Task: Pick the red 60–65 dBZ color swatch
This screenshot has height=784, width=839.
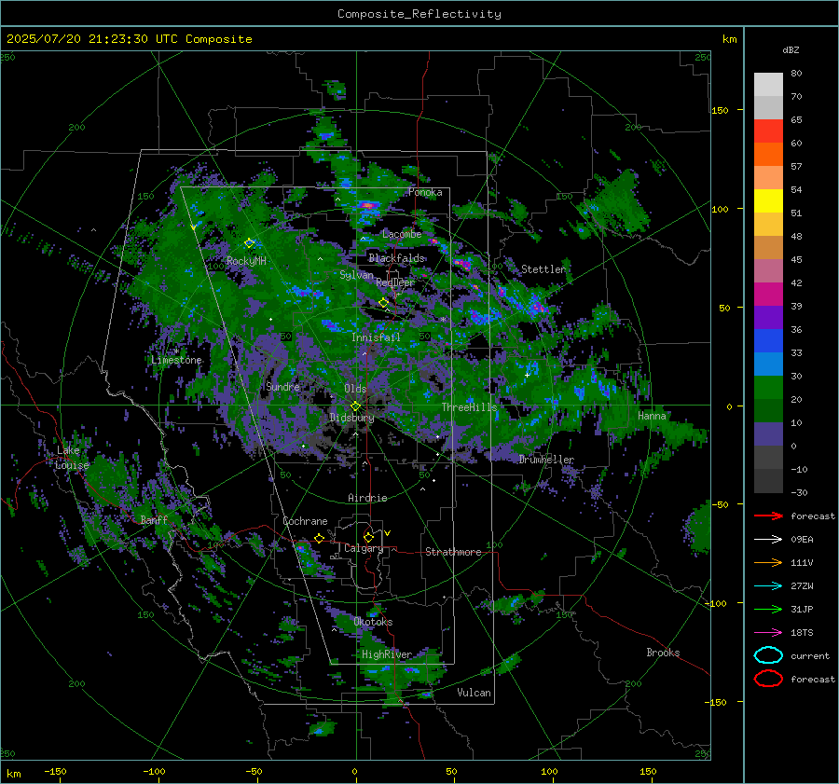Action: pyautogui.click(x=768, y=131)
